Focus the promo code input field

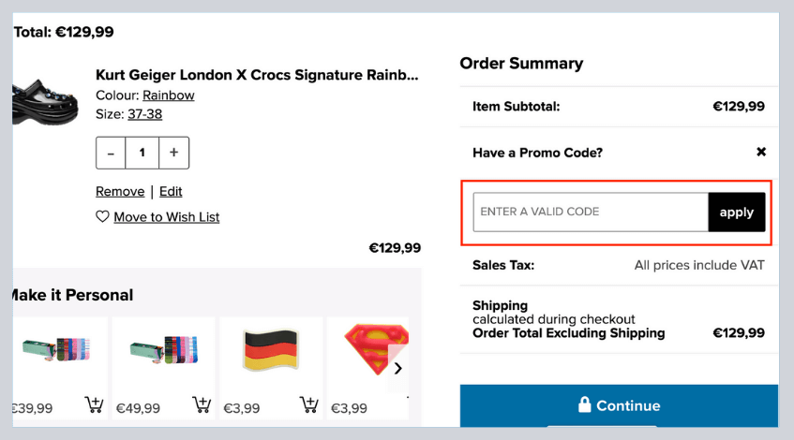590,213
